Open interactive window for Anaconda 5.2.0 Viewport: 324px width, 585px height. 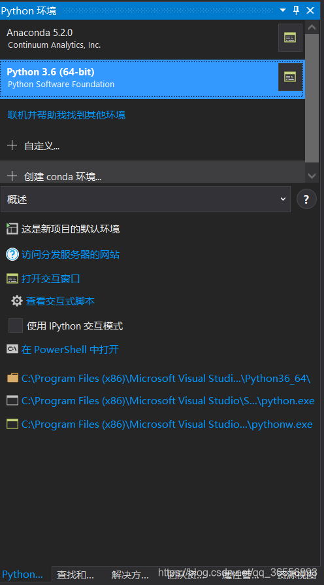[290, 37]
